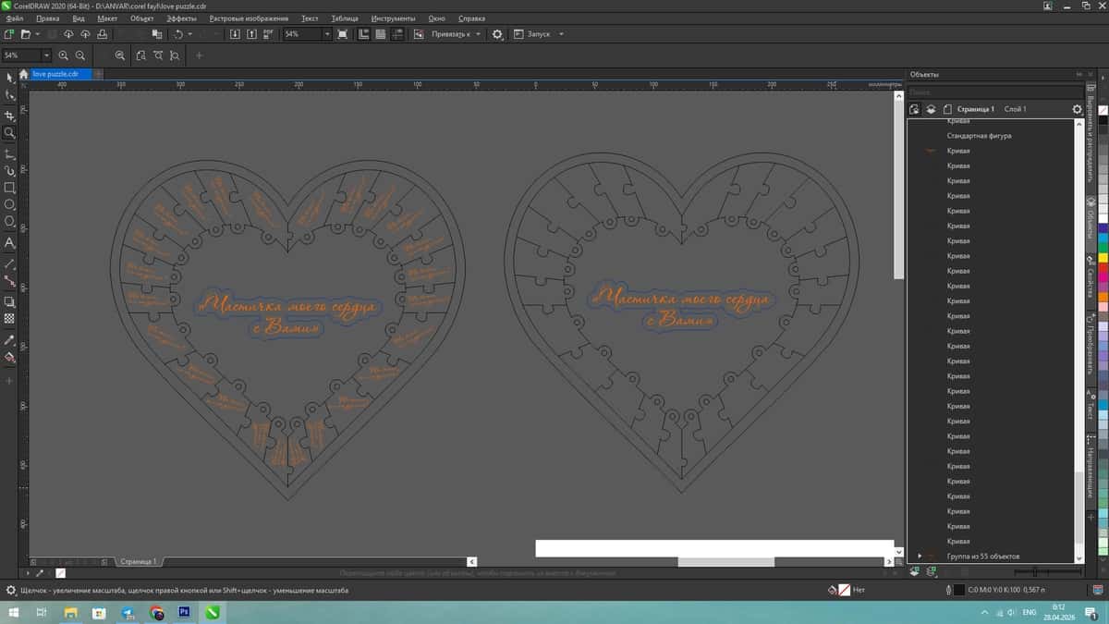The width and height of the screenshot is (1109, 624).
Task: Select the Polygon tool
Action: [x=9, y=222]
